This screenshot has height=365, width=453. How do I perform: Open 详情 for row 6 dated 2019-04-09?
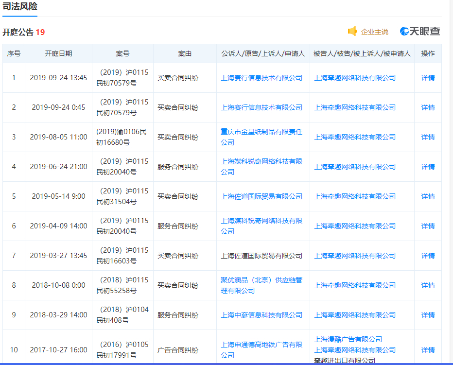pos(428,226)
